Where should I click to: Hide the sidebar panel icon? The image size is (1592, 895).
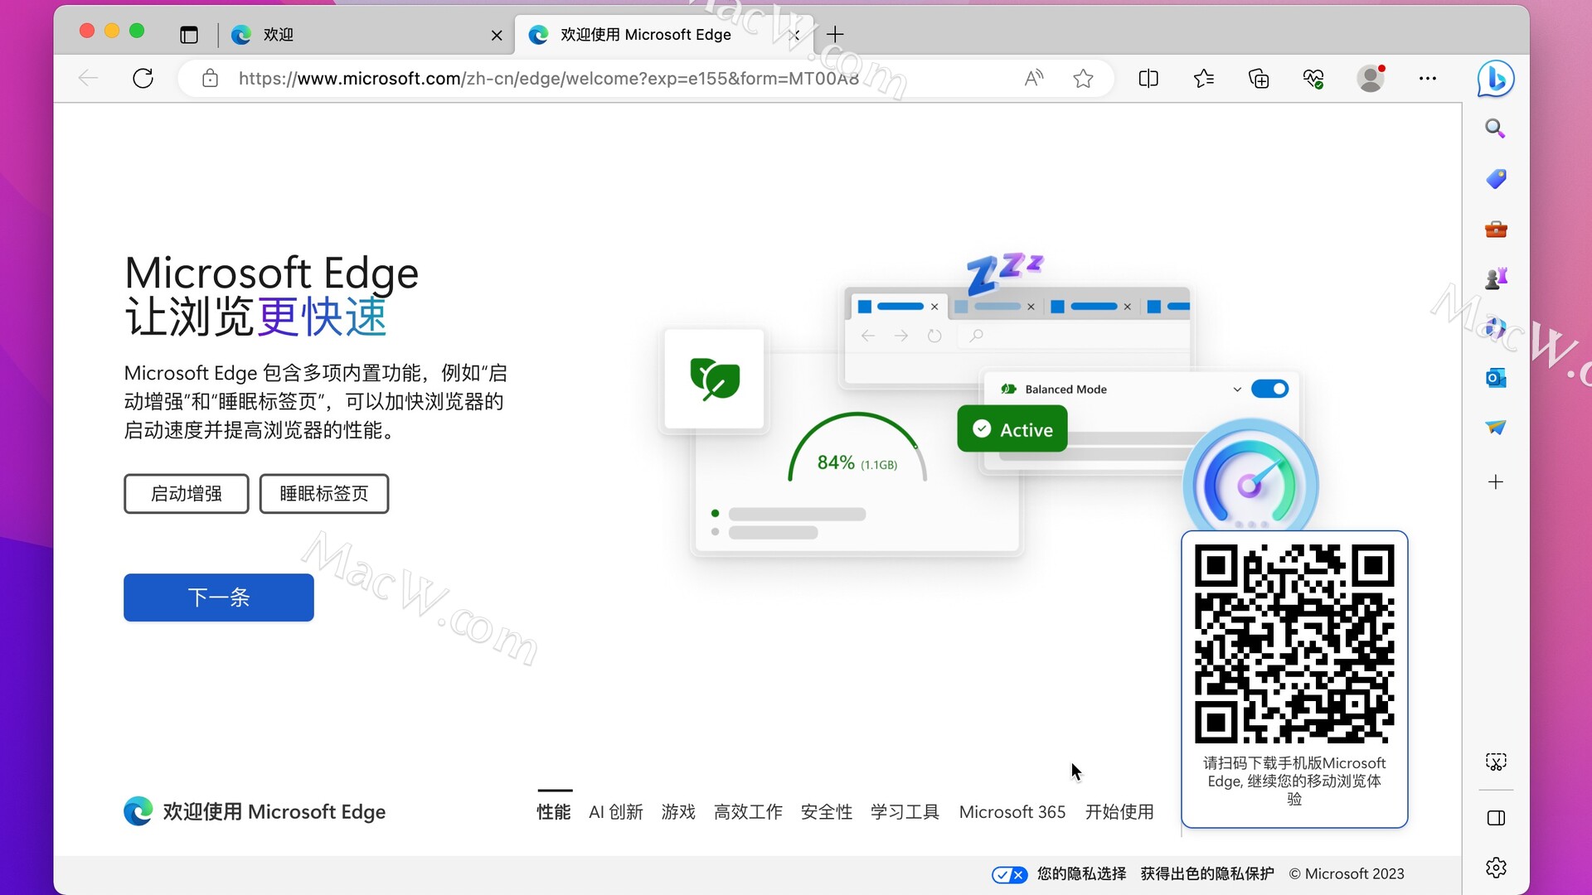point(1496,819)
